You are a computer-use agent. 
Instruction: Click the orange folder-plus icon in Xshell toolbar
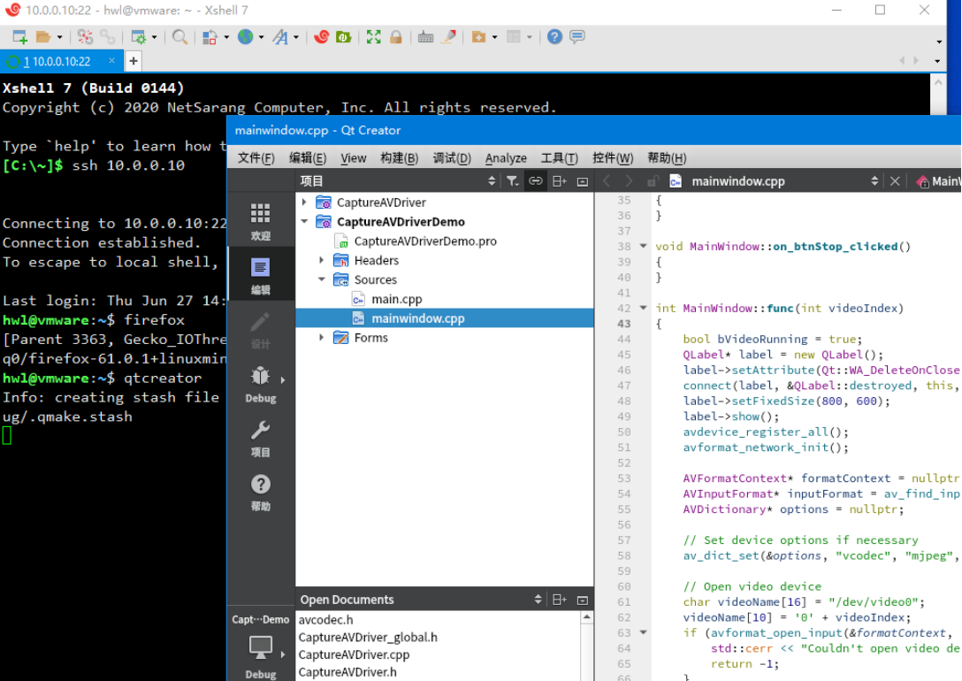(x=478, y=37)
